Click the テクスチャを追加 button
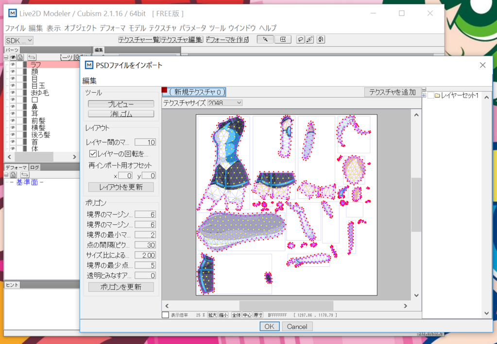Image resolution: width=497 pixels, height=344 pixels. [393, 92]
